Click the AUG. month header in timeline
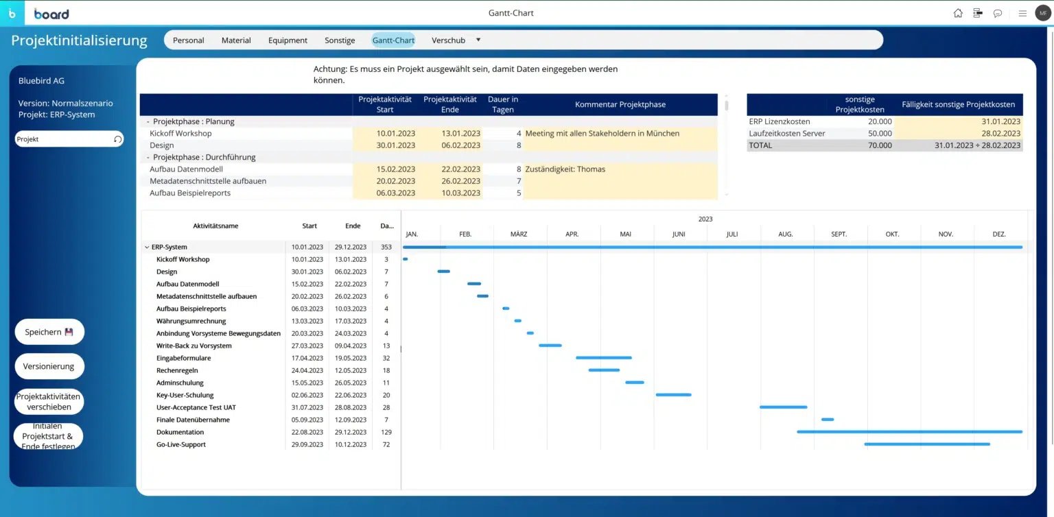Image resolution: width=1054 pixels, height=517 pixels. (786, 234)
